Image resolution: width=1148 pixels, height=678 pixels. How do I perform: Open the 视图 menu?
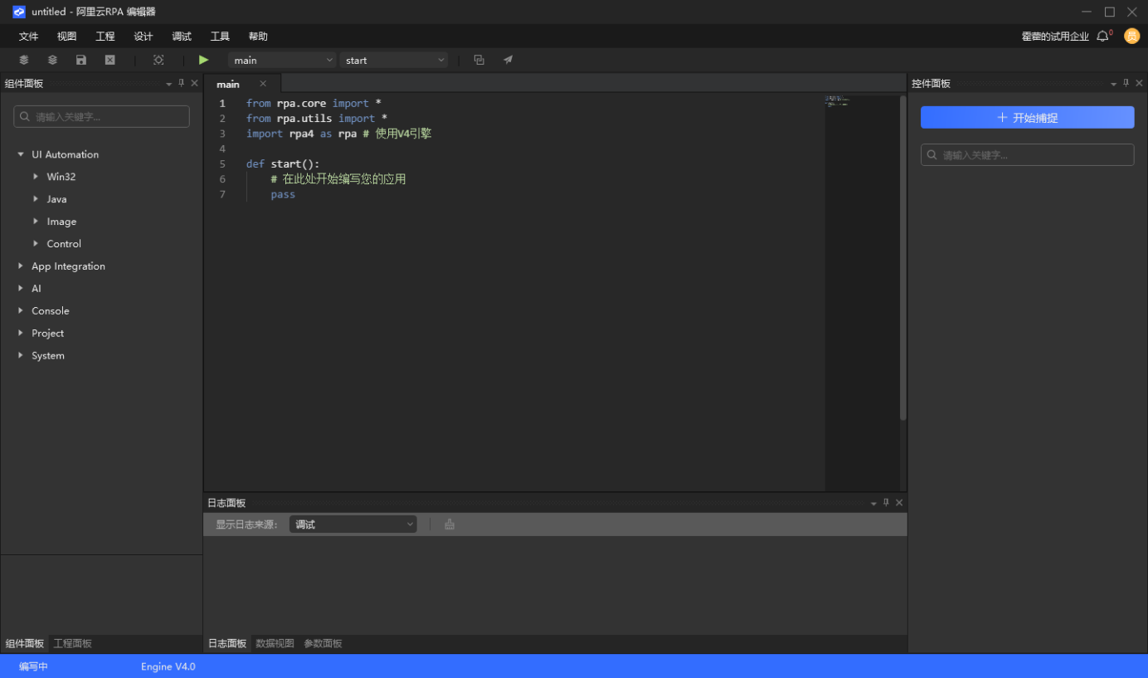coord(67,37)
